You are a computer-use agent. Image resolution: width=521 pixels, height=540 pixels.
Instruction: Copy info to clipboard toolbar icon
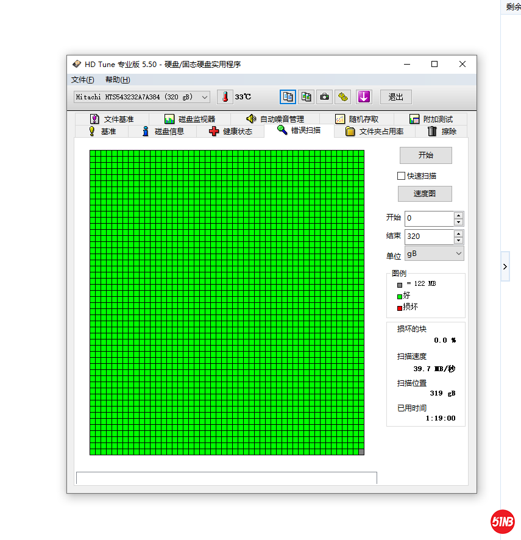288,97
